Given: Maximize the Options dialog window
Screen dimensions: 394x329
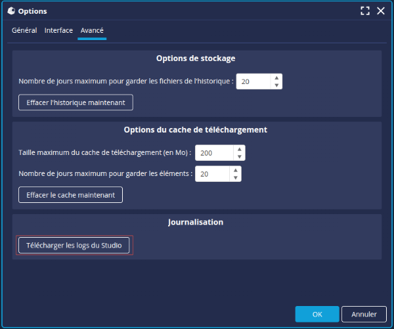Looking at the screenshot, I should (366, 11).
